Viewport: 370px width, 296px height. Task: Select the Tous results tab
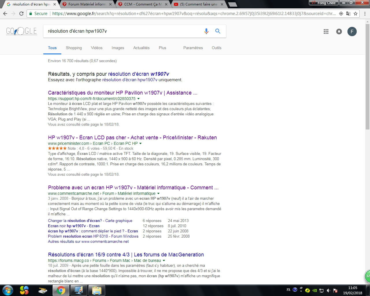[52, 48]
